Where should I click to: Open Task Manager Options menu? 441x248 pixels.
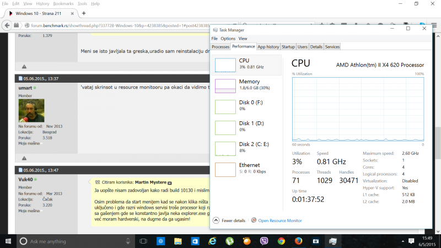coord(228,39)
